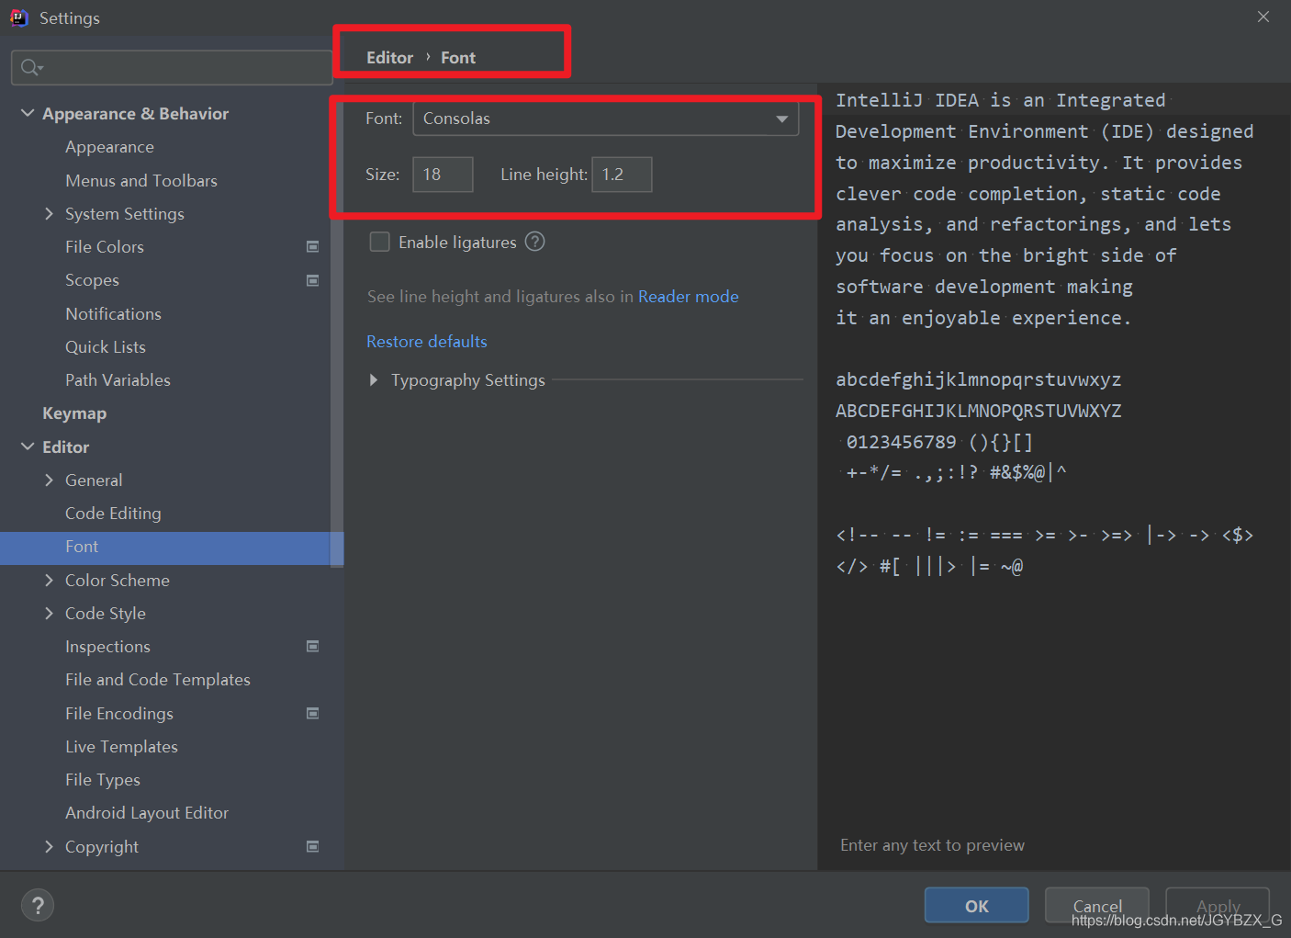The height and width of the screenshot is (938, 1291).
Task: Click the IntelliJ IDEA logo in title bar
Action: [x=19, y=17]
